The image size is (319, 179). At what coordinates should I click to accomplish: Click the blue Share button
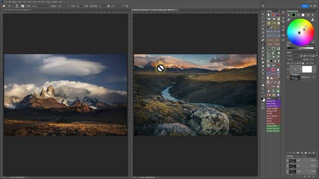pos(305,6)
